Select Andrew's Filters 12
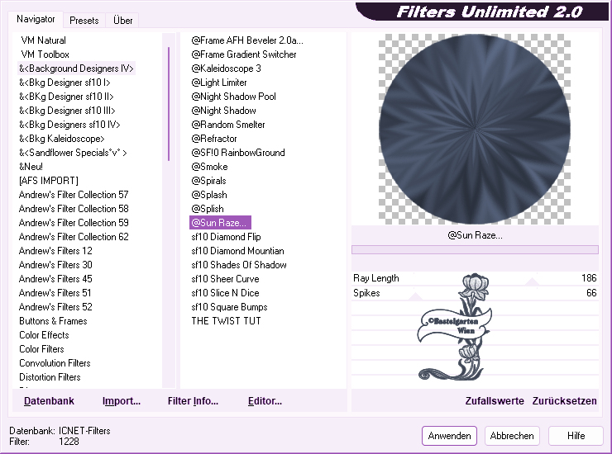The image size is (612, 454). point(55,251)
